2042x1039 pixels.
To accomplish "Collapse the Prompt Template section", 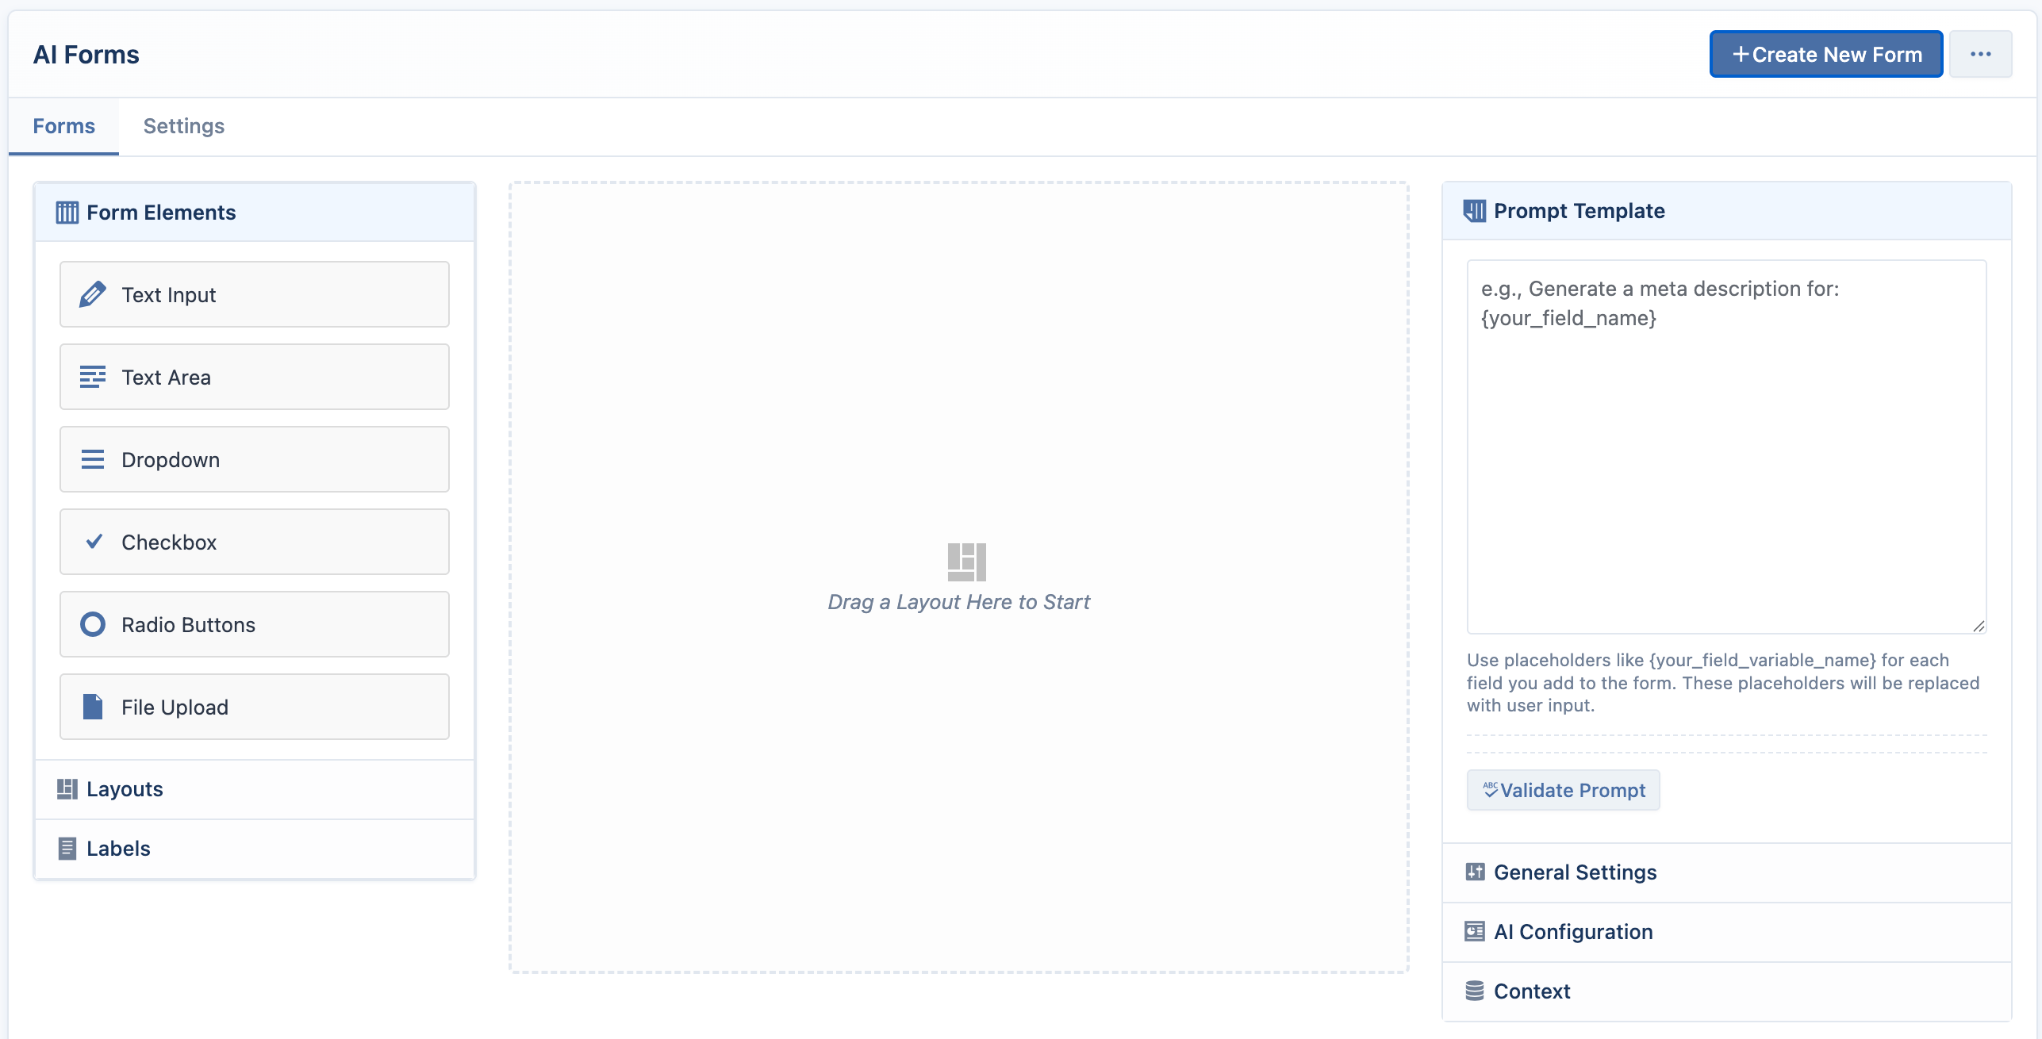I will 1726,211.
